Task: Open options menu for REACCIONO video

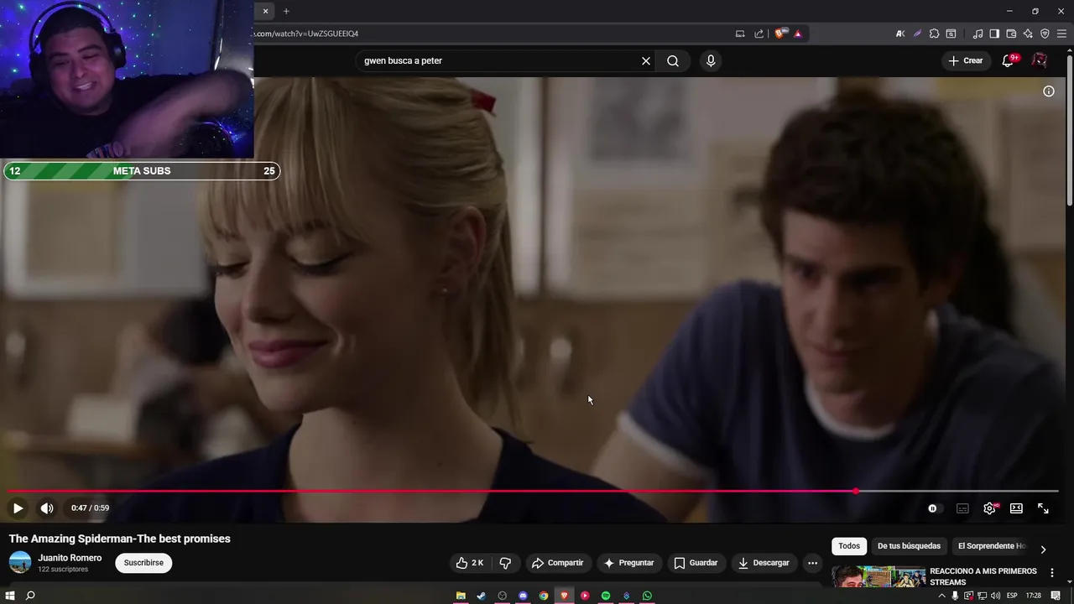Action: [1052, 573]
